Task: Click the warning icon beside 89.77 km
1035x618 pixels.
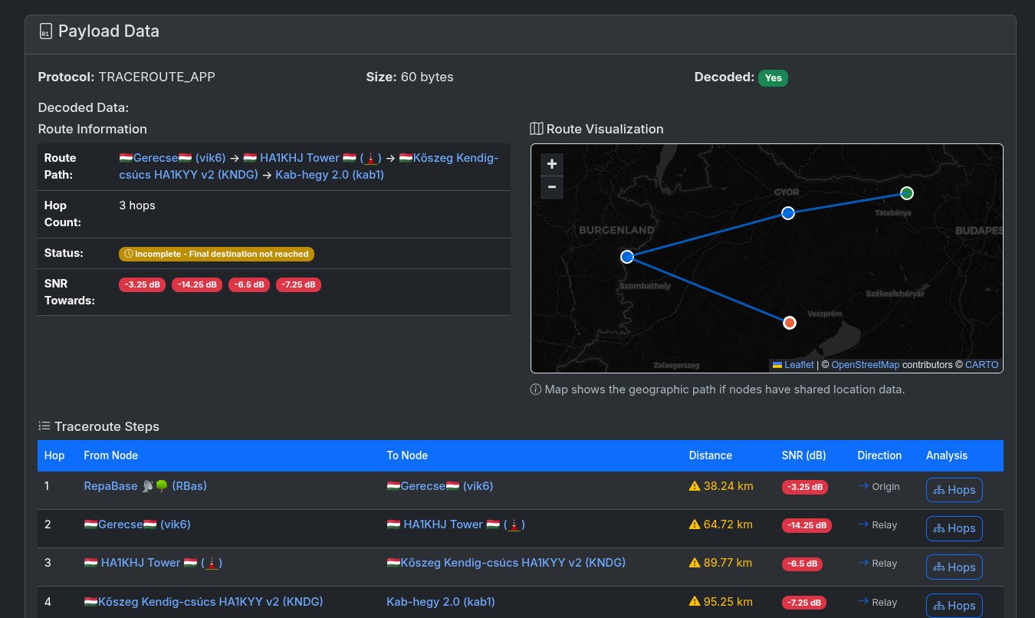Action: [x=695, y=563]
